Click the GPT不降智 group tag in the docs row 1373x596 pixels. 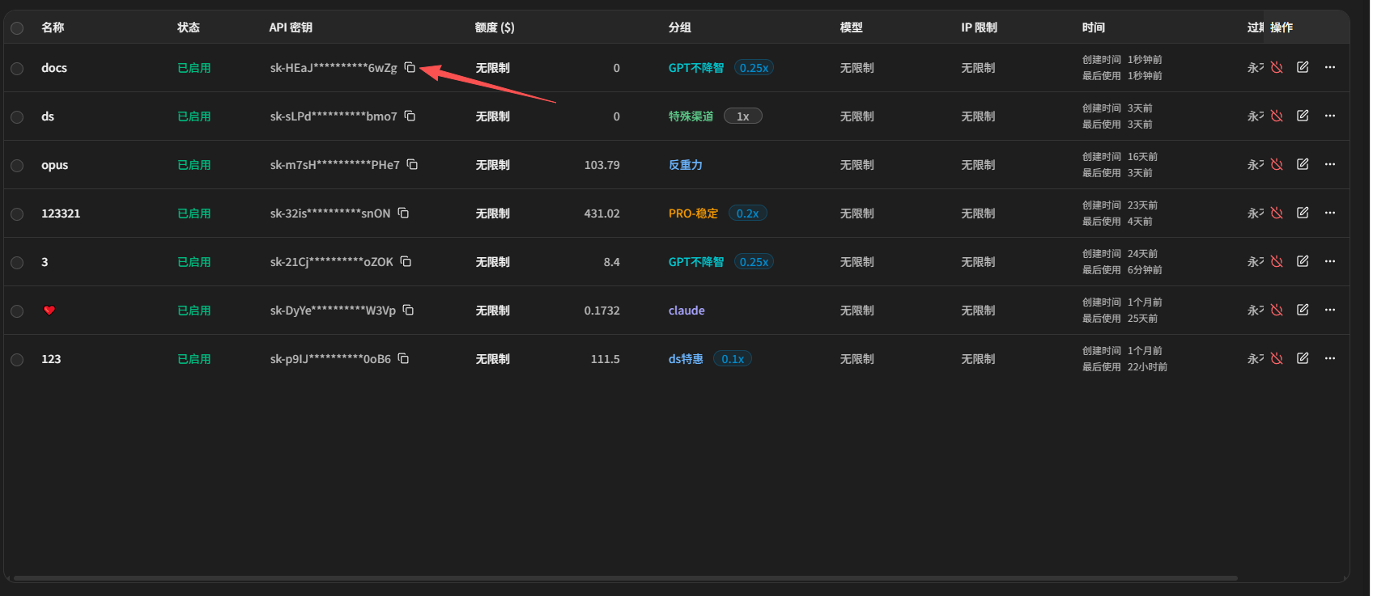pyautogui.click(x=696, y=68)
